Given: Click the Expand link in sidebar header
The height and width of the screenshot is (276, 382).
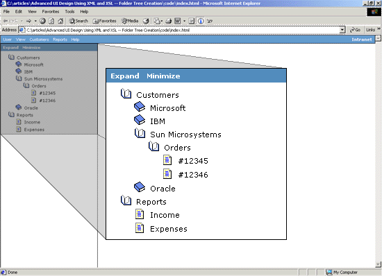Looking at the screenshot, I should coord(10,47).
